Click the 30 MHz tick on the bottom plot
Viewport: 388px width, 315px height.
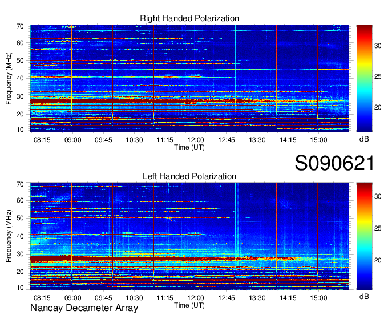(x=20, y=254)
